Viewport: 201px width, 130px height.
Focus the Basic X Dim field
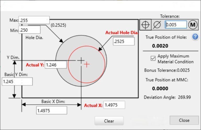click(52, 110)
